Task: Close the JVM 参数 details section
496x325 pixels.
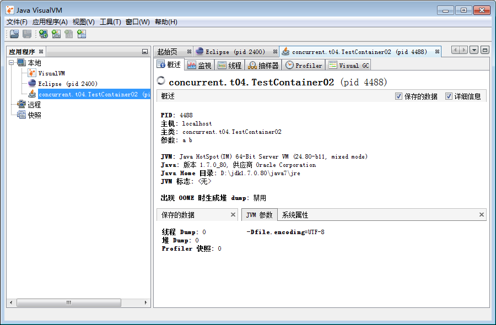Action: (482, 215)
